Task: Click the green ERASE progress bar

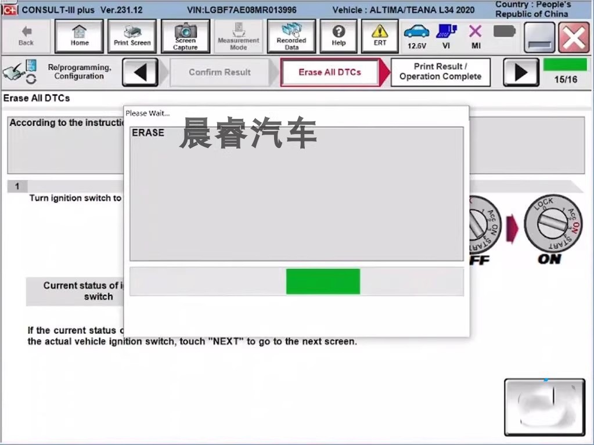Action: pyautogui.click(x=323, y=281)
